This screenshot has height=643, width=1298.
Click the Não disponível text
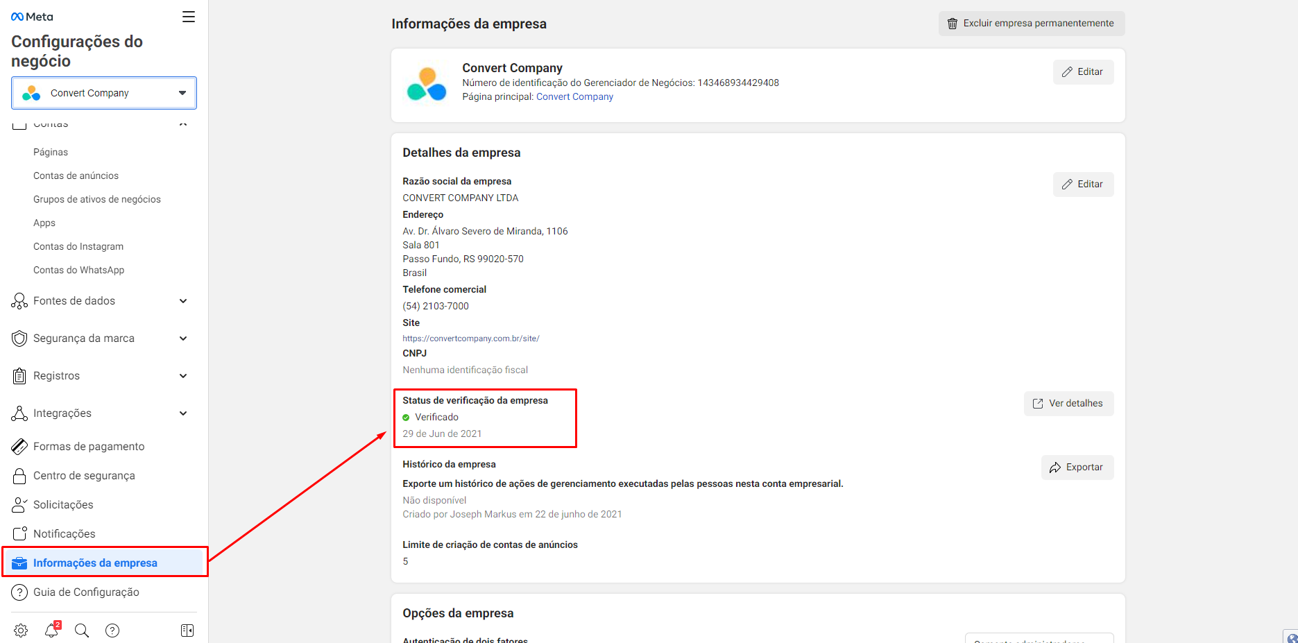[x=434, y=501]
